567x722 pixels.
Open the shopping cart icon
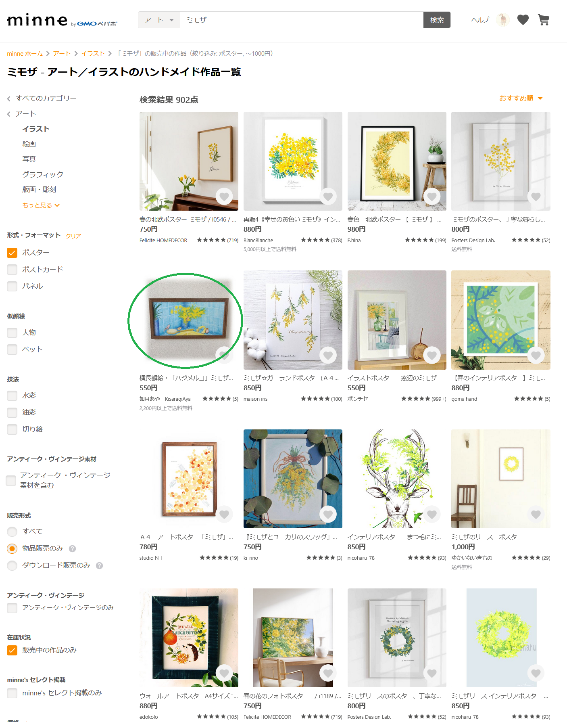click(544, 20)
